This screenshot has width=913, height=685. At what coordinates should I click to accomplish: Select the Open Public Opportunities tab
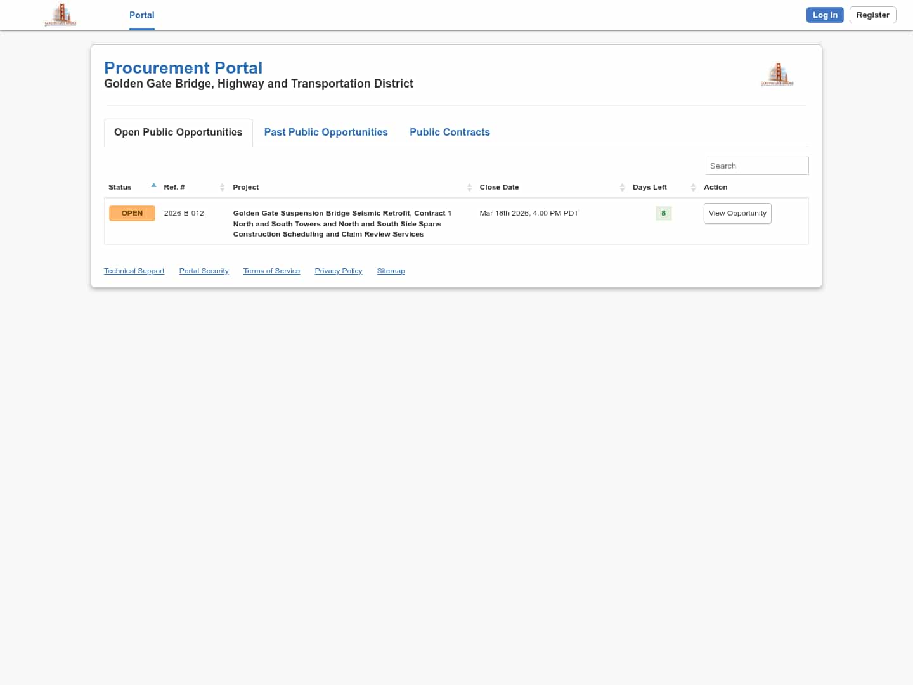click(178, 132)
